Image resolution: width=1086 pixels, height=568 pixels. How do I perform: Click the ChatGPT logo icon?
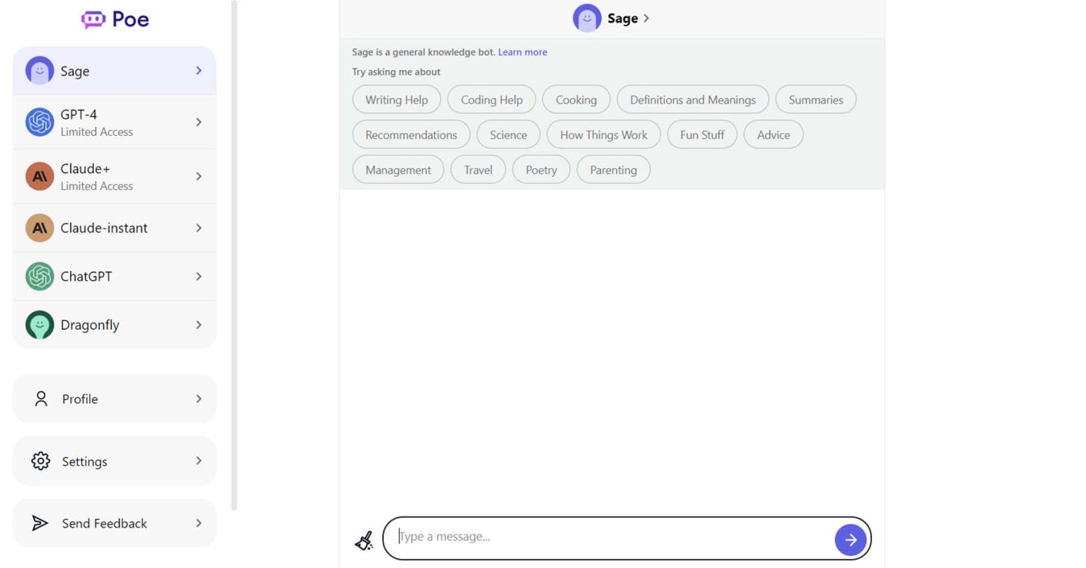[40, 276]
